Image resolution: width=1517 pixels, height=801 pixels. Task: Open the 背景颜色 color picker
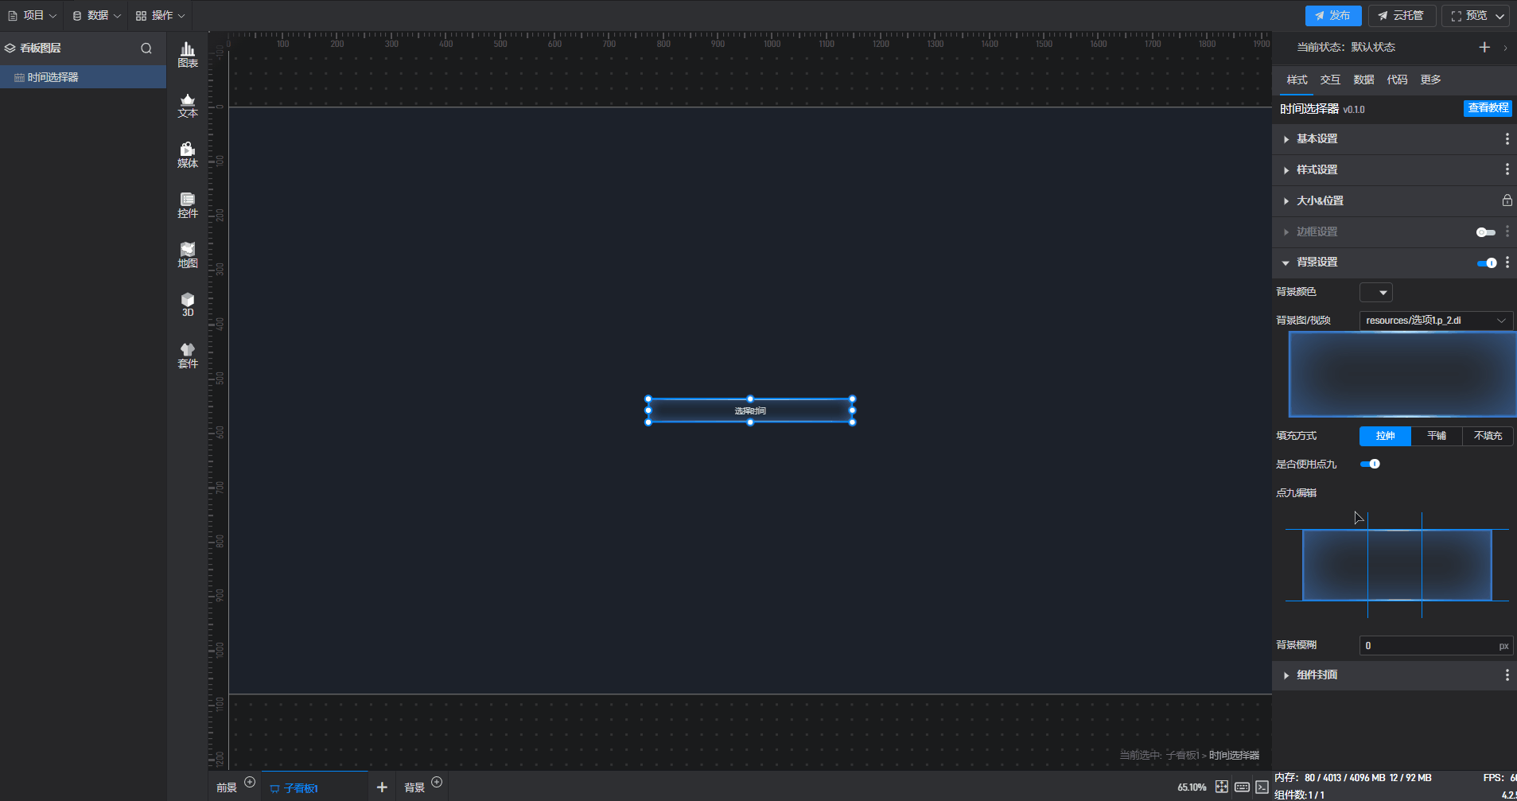[1375, 293]
